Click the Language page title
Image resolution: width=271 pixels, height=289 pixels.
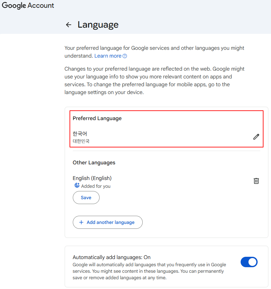click(x=98, y=25)
